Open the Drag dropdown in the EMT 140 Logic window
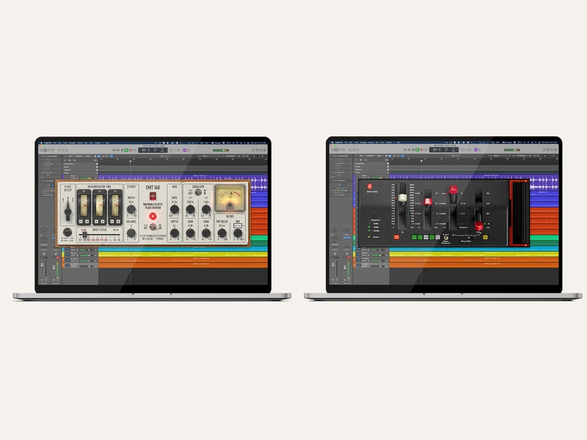Image resolution: width=587 pixels, height=440 pixels. coord(231,156)
